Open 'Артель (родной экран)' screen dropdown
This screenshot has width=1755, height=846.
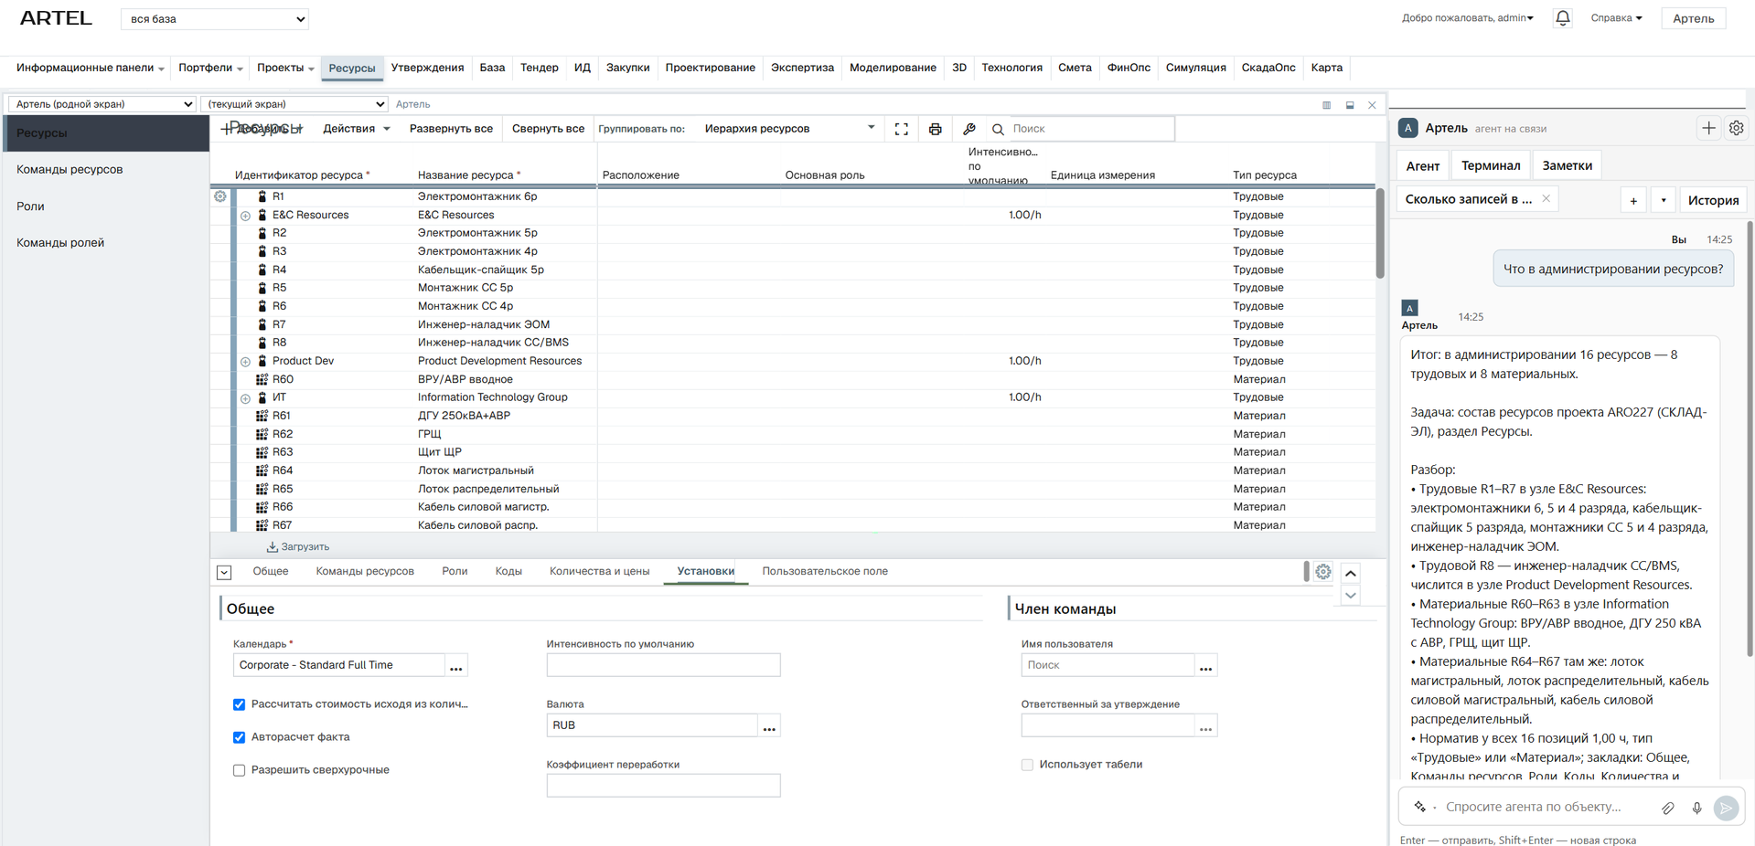pos(102,104)
